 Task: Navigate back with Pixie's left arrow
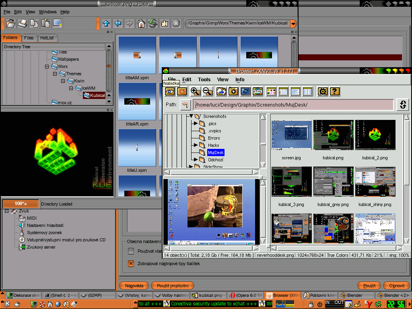118,23
